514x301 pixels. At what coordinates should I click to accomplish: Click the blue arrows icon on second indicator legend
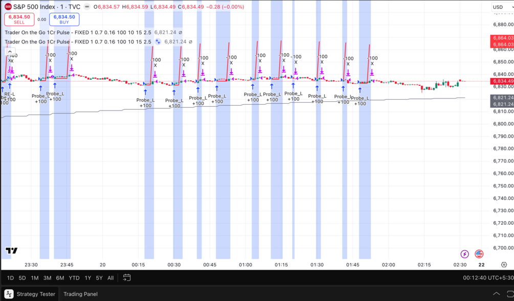[158, 41]
